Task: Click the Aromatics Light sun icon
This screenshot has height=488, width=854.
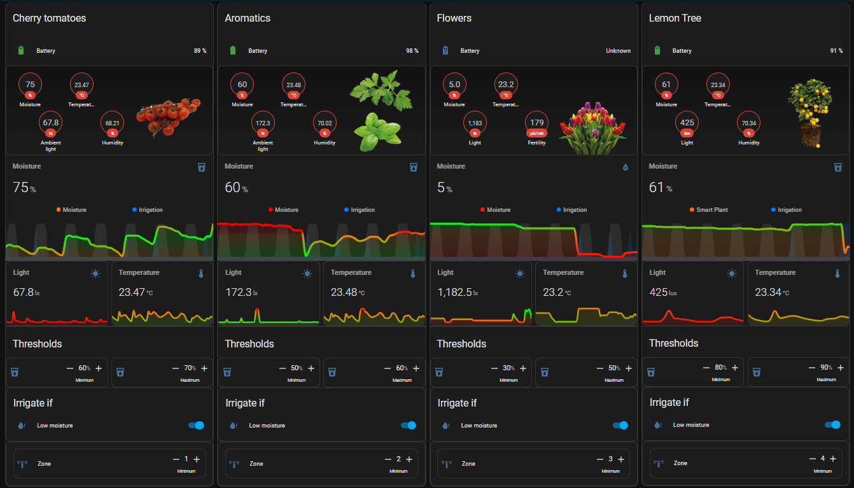Action: point(307,274)
